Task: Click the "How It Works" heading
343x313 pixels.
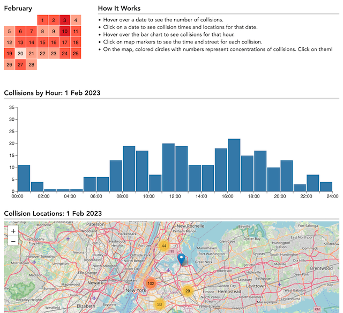Action: [x=119, y=9]
